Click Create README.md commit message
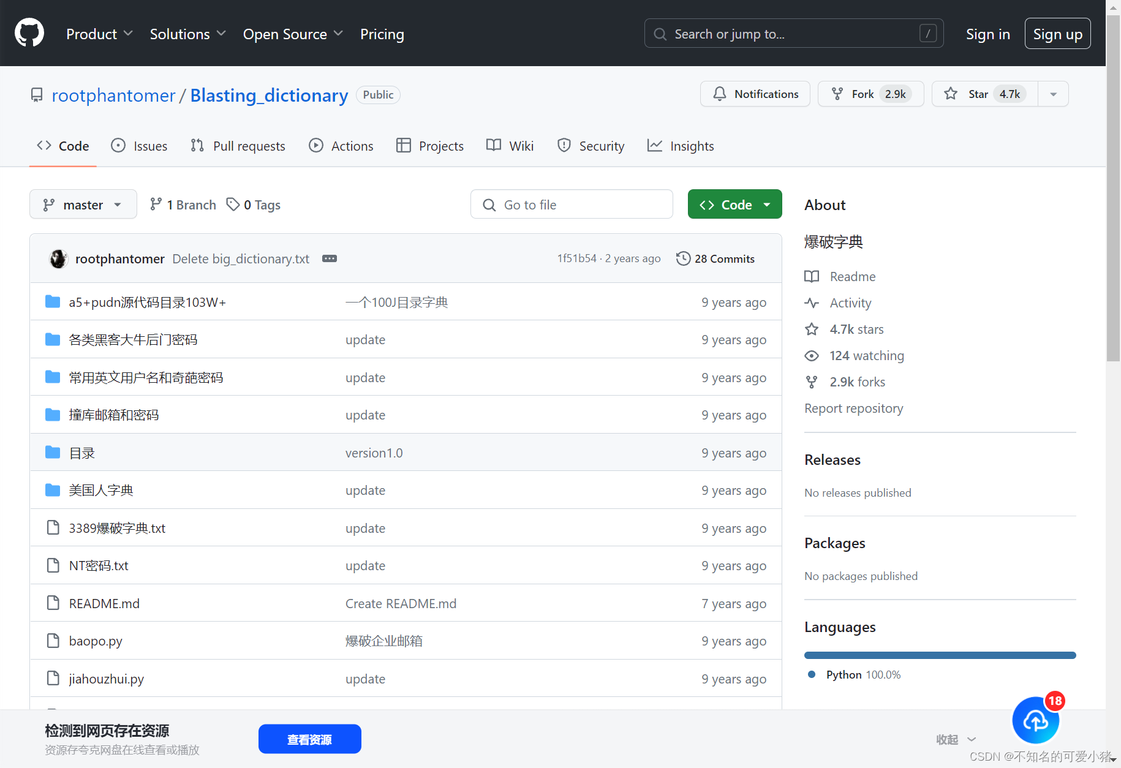 click(x=401, y=603)
